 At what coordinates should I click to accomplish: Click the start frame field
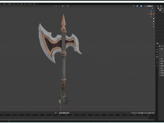click(x=143, y=113)
